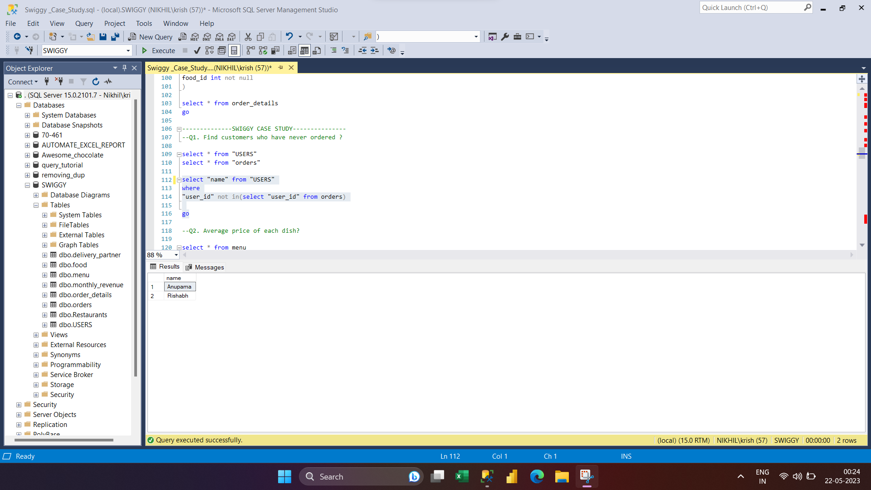
Task: Open the Window menu
Action: pos(176,23)
